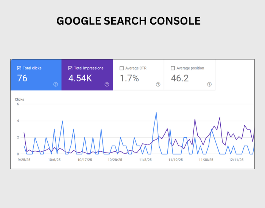
Task: Select the Average position metric card
Action: (x=190, y=75)
